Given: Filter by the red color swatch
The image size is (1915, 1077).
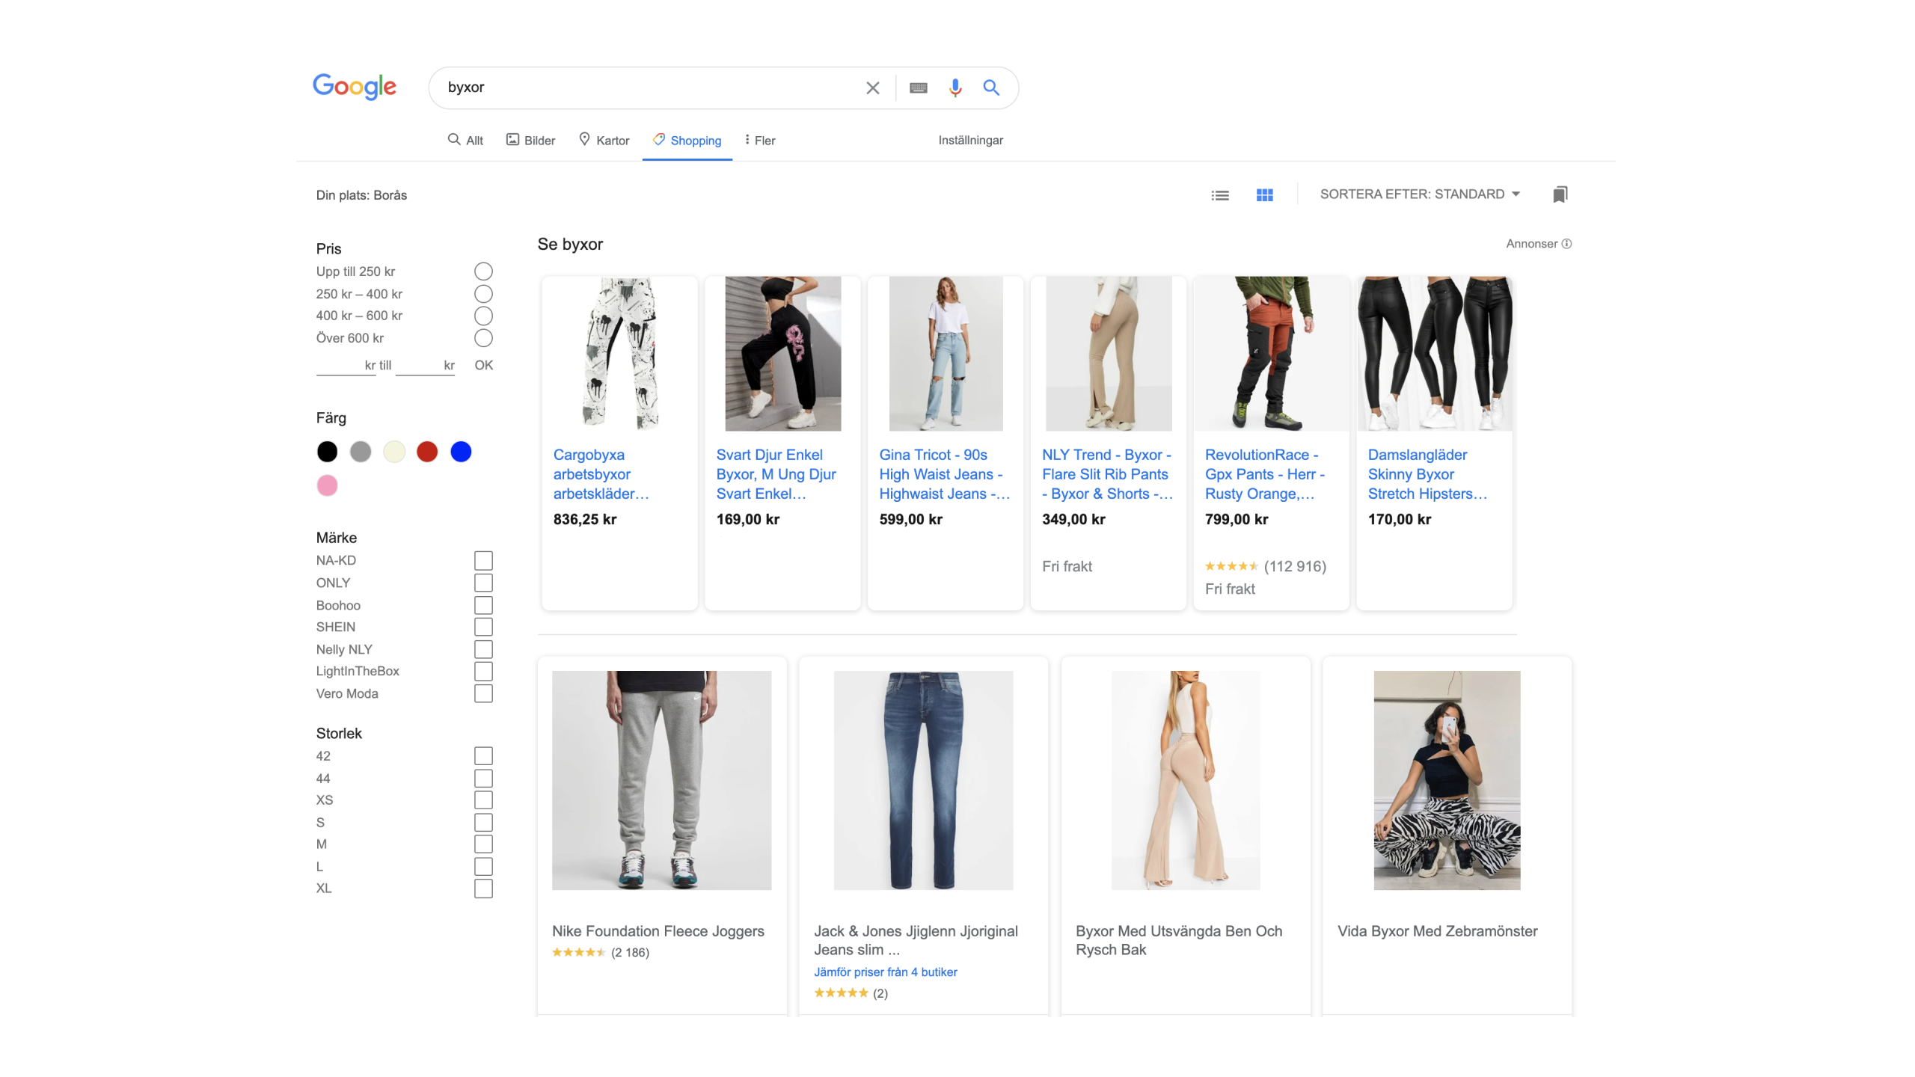Looking at the screenshot, I should (427, 452).
